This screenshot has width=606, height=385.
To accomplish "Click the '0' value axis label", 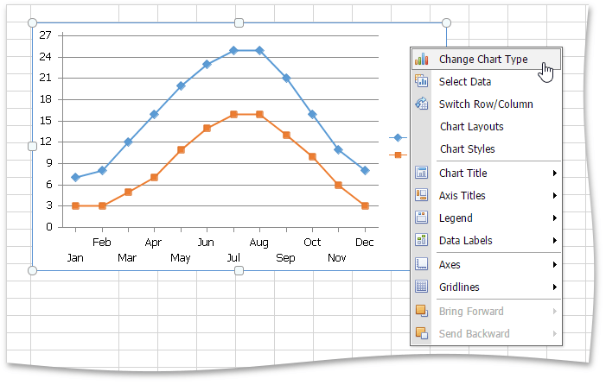I will (48, 226).
